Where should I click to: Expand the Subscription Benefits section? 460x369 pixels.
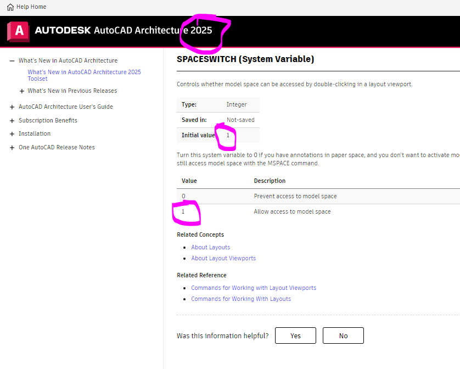point(12,120)
